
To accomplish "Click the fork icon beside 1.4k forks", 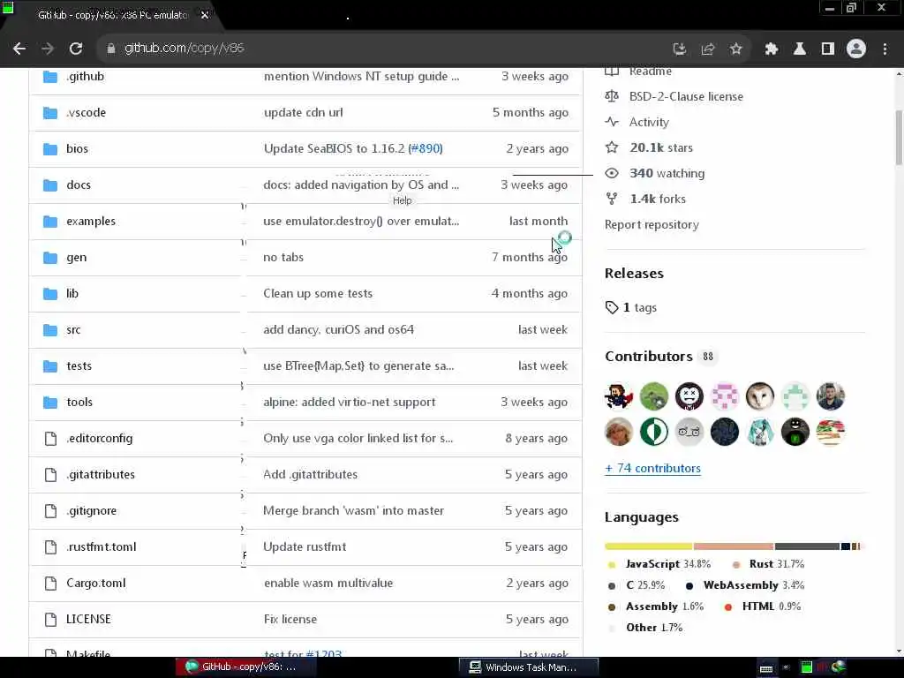I will click(612, 199).
